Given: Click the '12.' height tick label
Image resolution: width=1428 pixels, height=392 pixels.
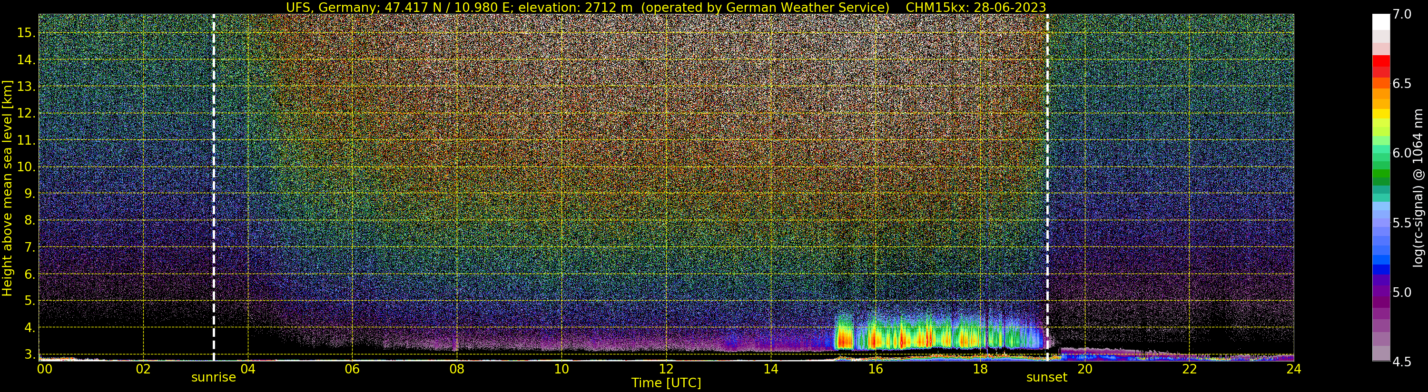Looking at the screenshot, I should [26, 113].
